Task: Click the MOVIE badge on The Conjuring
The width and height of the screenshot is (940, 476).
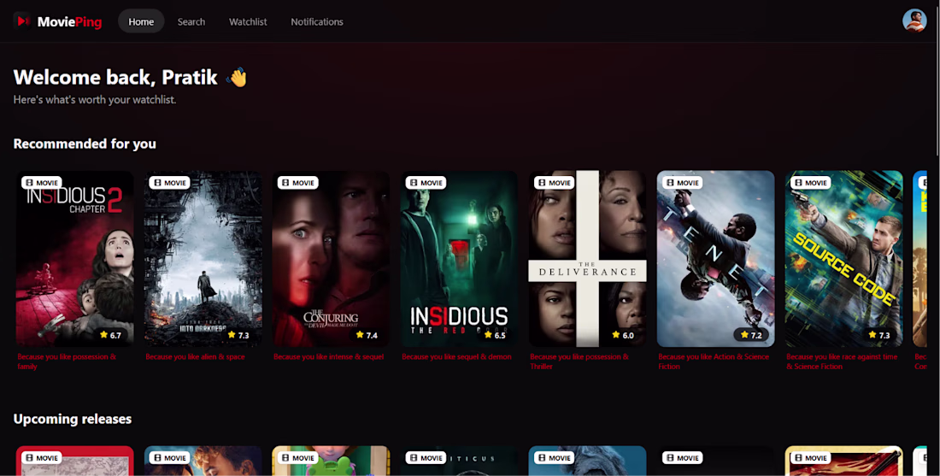Action: 298,183
